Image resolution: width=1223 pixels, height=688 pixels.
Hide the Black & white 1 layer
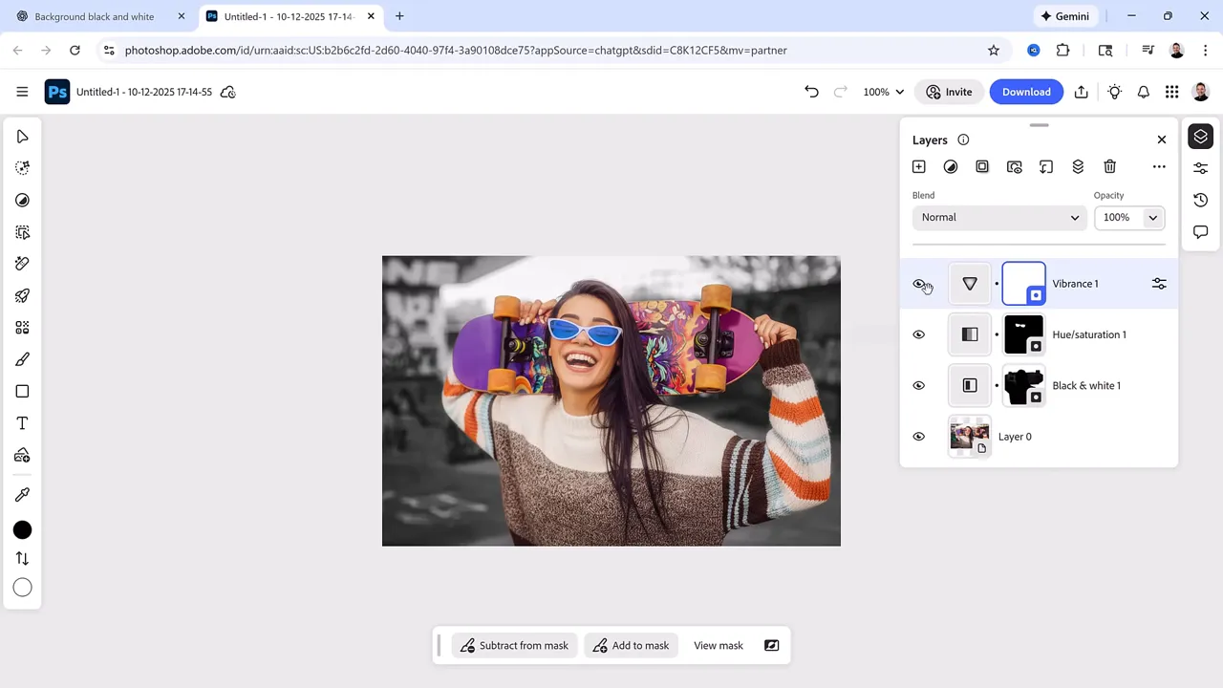918,386
